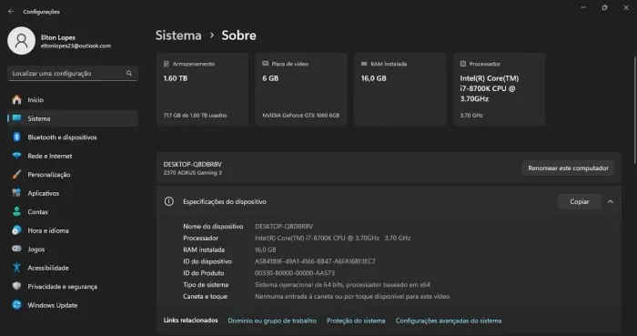Viewport: 637px width, 336px height.
Task: Click the Caneta e toque value text
Action: tap(352, 297)
